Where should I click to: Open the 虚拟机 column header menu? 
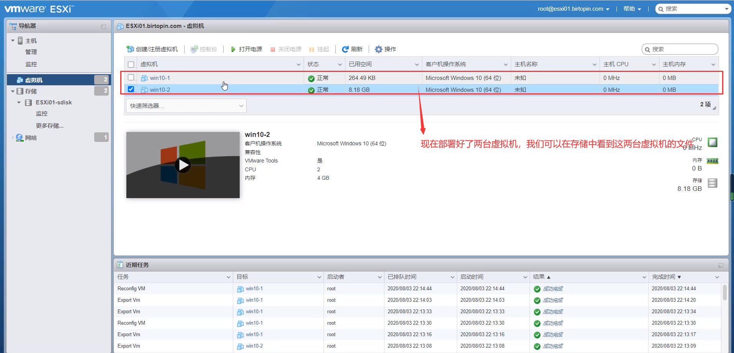299,65
